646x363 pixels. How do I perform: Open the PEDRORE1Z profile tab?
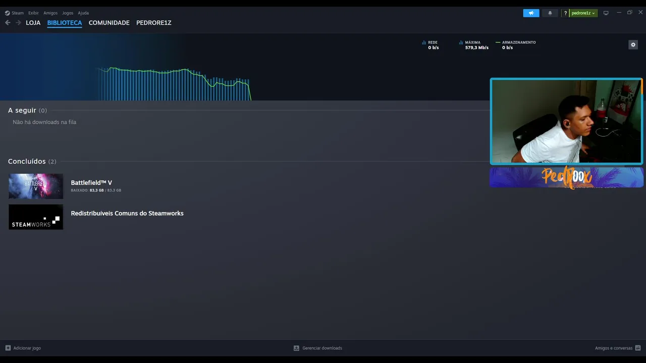click(x=154, y=23)
